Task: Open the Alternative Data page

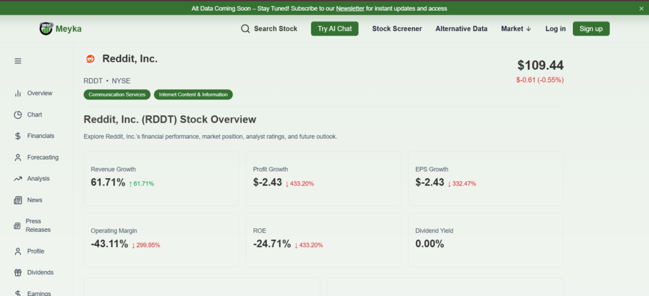Action: point(461,29)
